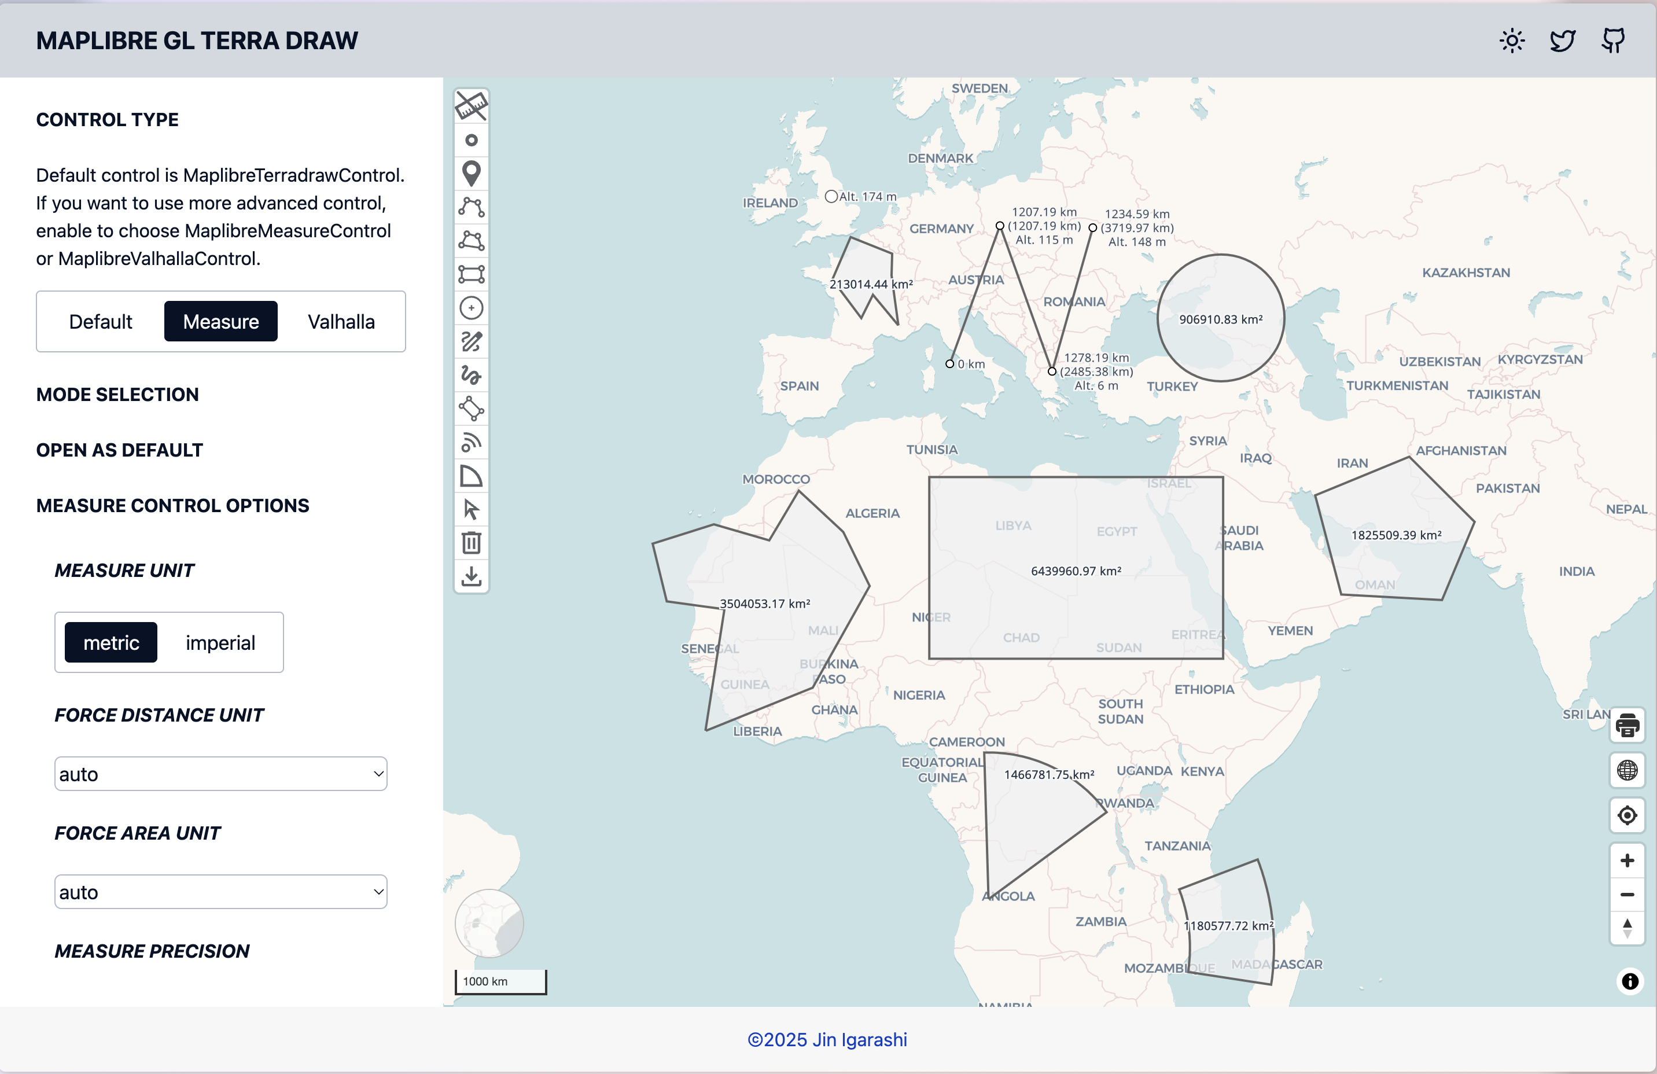Select the Polygon drawing tool
The width and height of the screenshot is (1657, 1074).
pyautogui.click(x=472, y=240)
